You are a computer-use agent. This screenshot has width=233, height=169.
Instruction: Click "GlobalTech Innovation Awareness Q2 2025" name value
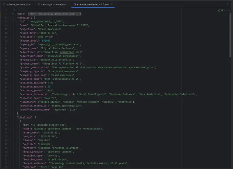click(x=59, y=25)
